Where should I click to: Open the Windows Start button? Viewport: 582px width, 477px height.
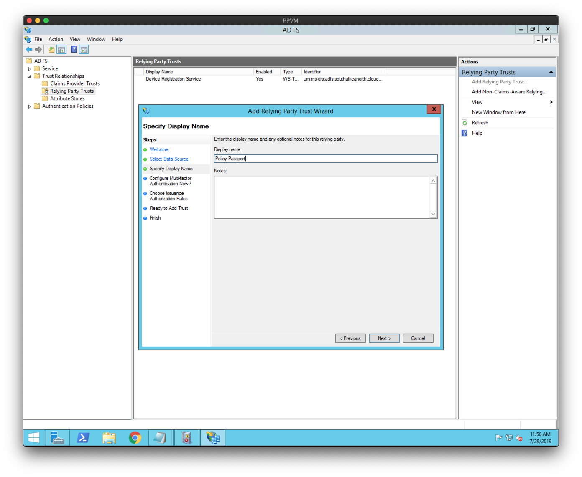[x=34, y=438]
